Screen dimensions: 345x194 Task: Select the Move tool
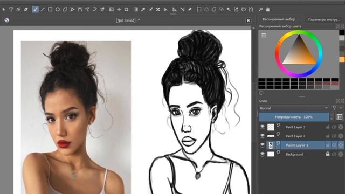tap(119, 10)
